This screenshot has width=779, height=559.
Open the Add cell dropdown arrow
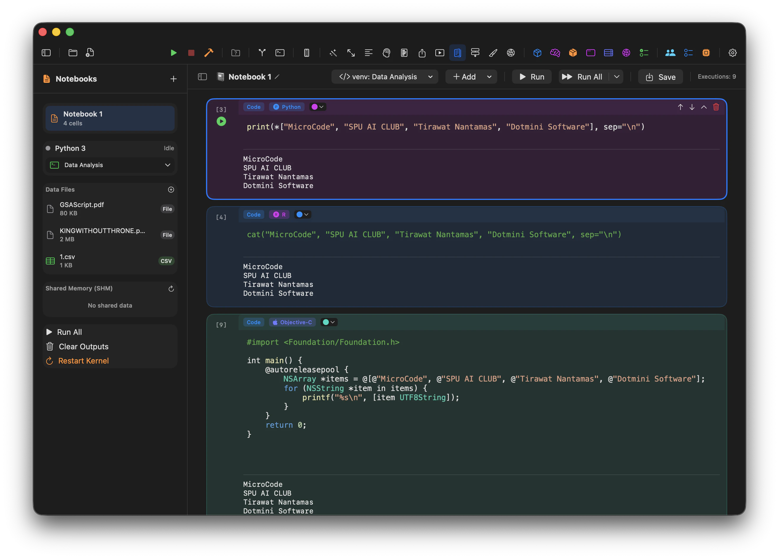[x=489, y=77]
